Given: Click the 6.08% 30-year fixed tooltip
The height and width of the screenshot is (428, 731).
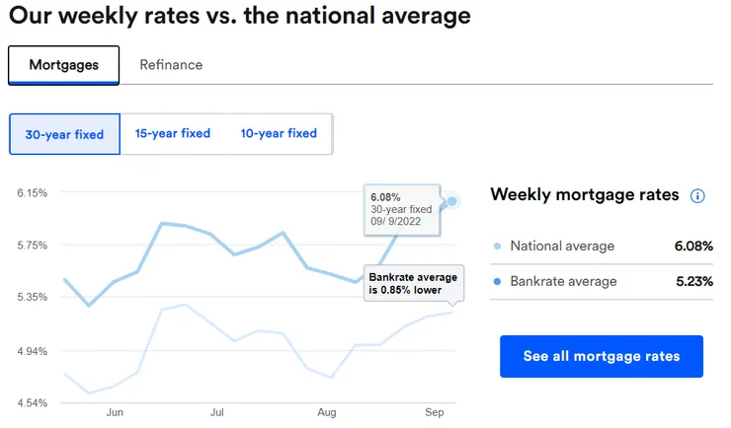Looking at the screenshot, I should click(x=401, y=209).
